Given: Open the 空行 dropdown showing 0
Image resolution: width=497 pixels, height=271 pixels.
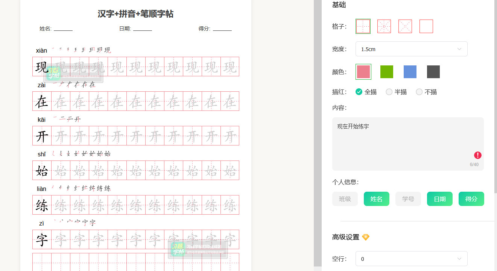Looking at the screenshot, I should pos(412,259).
